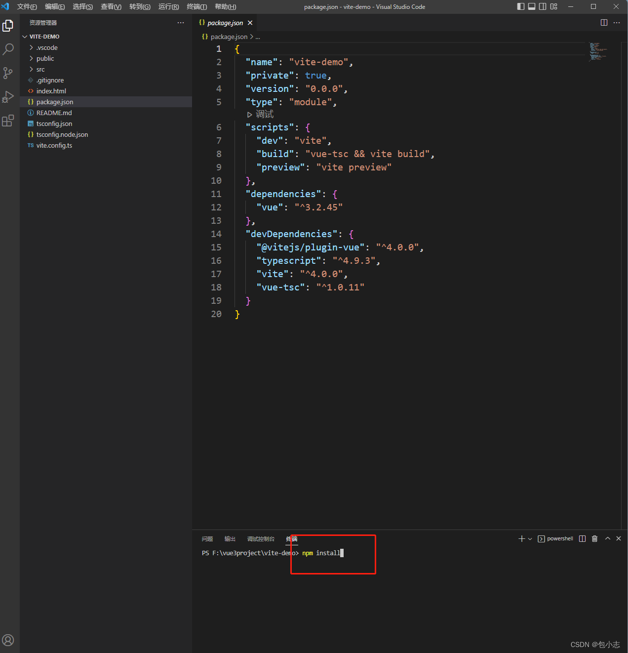Image resolution: width=628 pixels, height=653 pixels.
Task: Collapse the VITE-DEMO root folder
Action: (x=106, y=37)
